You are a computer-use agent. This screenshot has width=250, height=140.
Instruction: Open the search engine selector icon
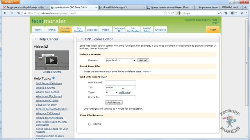179,13
